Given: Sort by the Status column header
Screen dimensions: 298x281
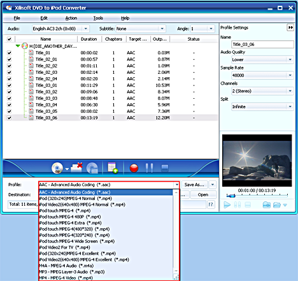Looking at the screenshot, I should click(x=194, y=39).
